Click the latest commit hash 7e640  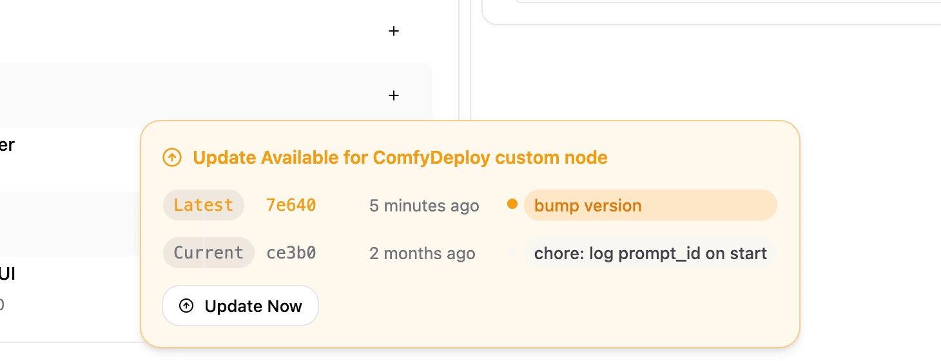coord(291,205)
